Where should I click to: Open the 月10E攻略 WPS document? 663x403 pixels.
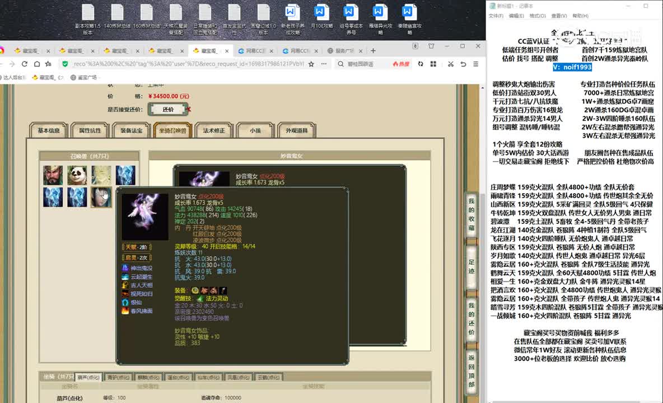322,17
